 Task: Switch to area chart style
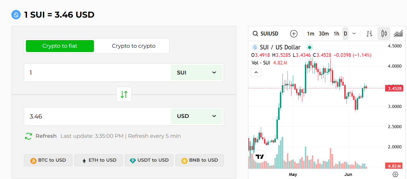398,34
